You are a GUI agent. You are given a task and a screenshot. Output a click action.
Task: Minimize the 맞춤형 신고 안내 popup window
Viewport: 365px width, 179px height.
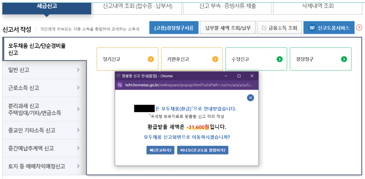[x=226, y=76]
